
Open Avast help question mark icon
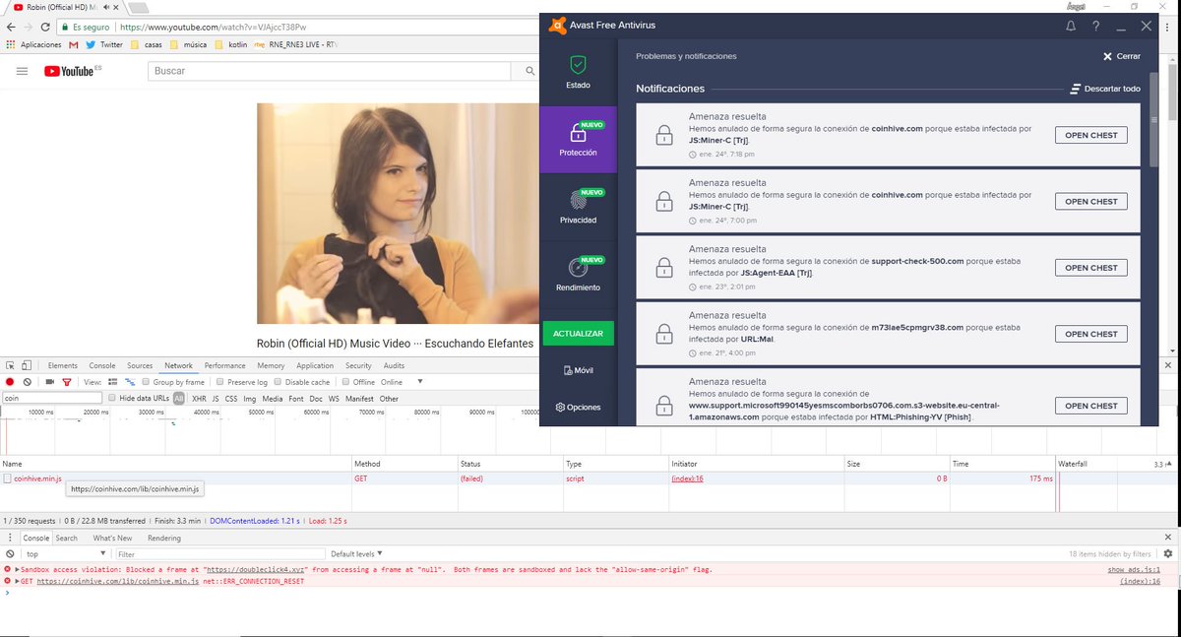pyautogui.click(x=1095, y=26)
